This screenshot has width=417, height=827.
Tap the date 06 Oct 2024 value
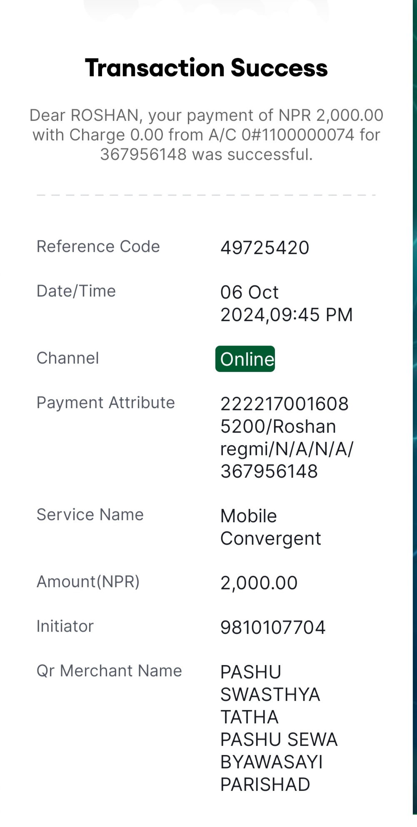(287, 304)
